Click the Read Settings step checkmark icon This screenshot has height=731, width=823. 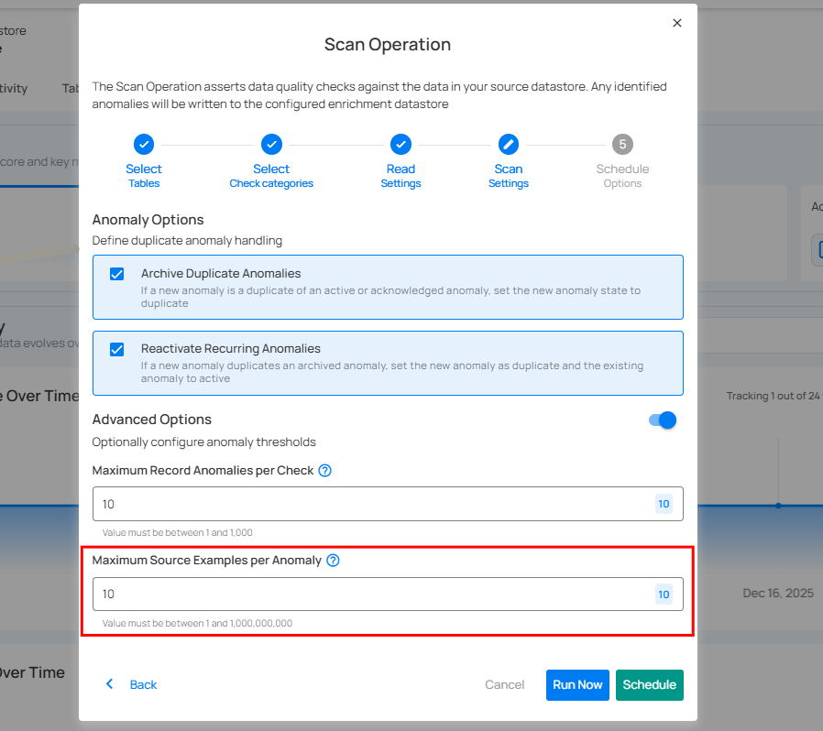pyautogui.click(x=401, y=144)
